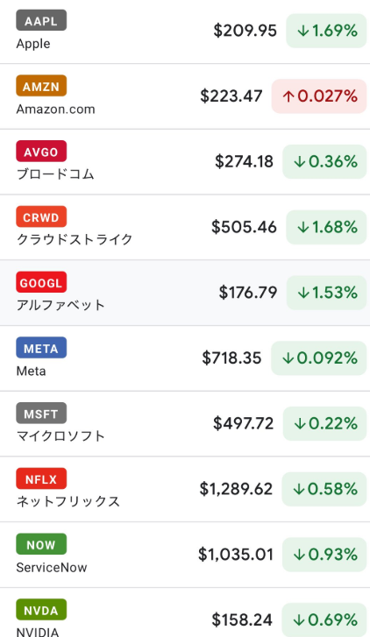
Task: Click the NVDA ticker badge
Action: pos(41,610)
